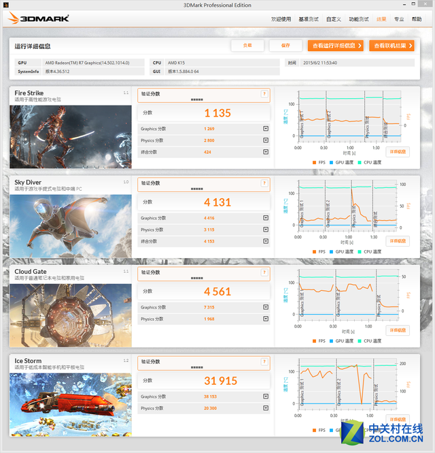The height and width of the screenshot is (453, 435).
Task: Expand Sky Diver Graphics score 4 416
Action: pyautogui.click(x=266, y=218)
